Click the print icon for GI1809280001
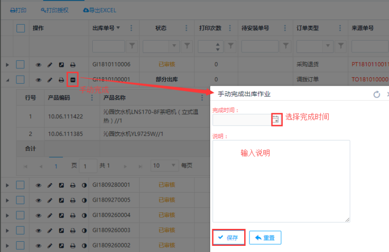 [x=73, y=185]
